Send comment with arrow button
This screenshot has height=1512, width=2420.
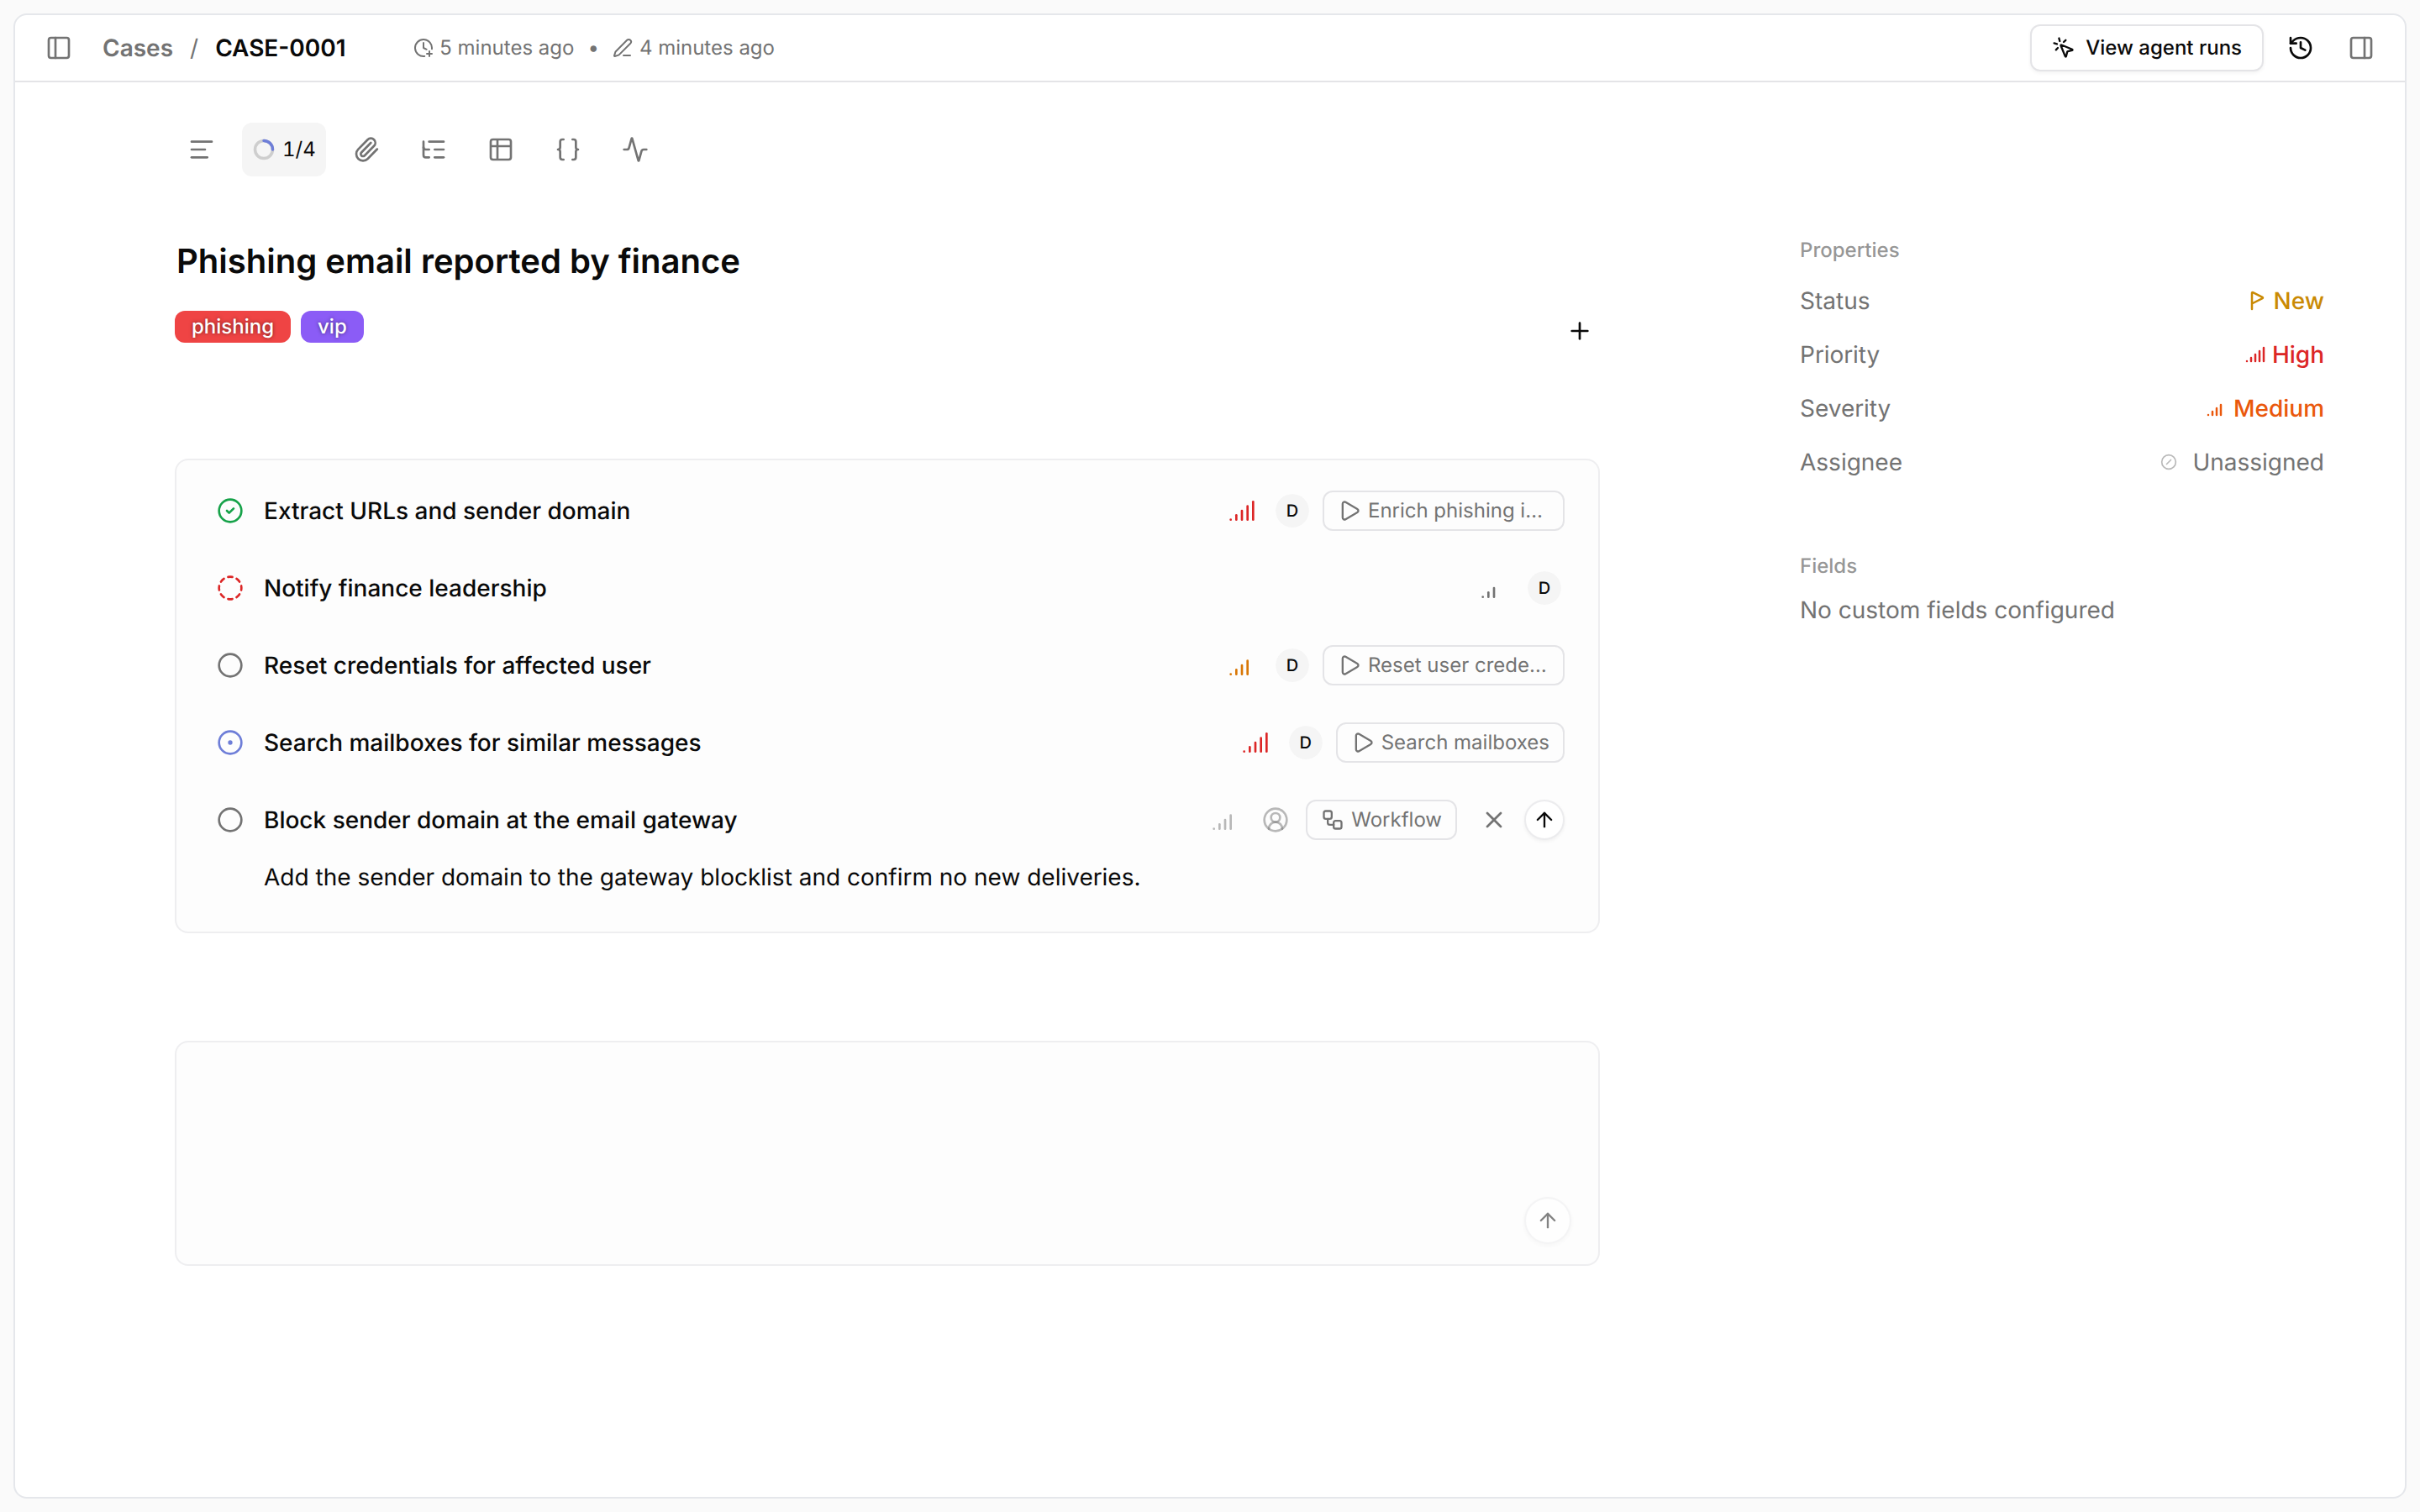(1547, 1221)
